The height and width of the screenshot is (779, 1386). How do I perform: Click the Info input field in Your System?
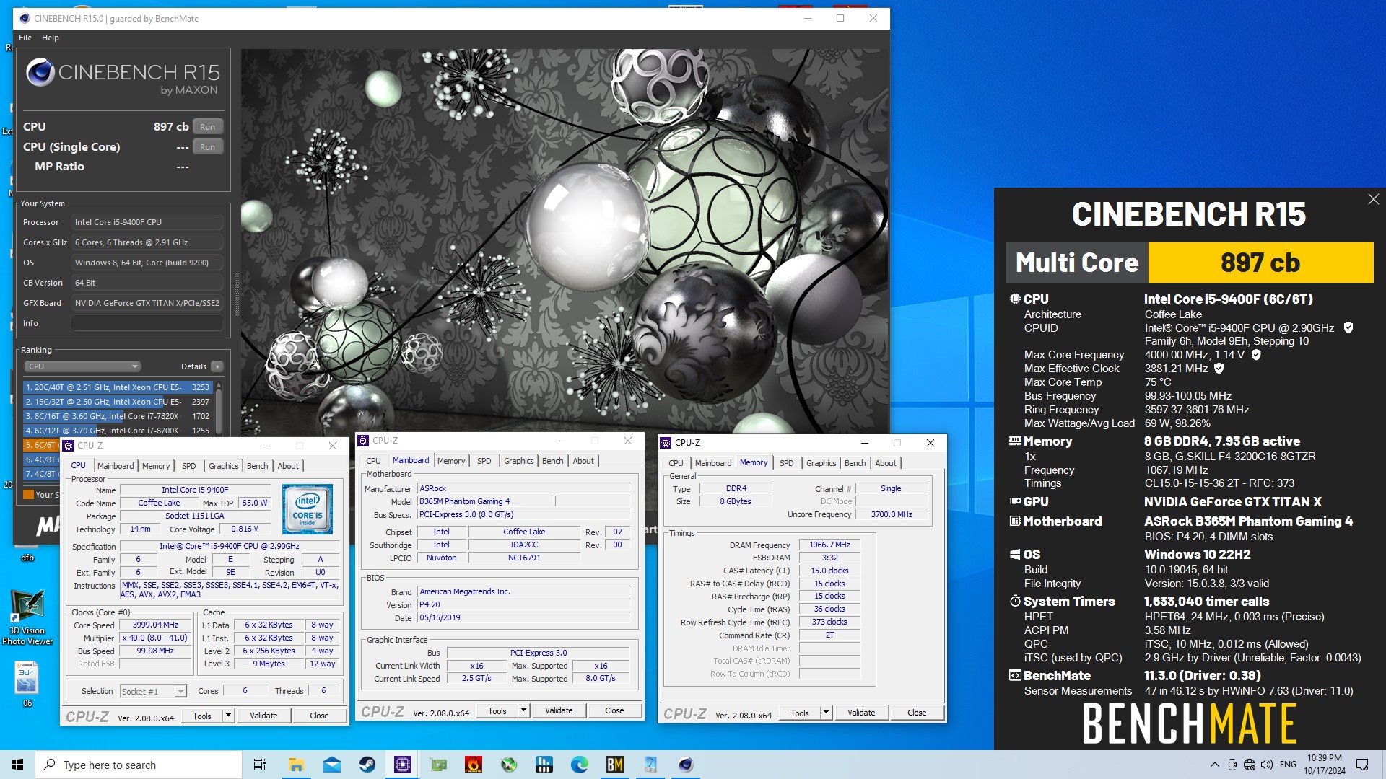pos(147,323)
